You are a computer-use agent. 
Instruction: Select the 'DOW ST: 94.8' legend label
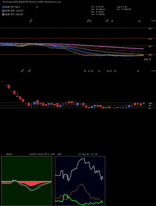point(12,7)
